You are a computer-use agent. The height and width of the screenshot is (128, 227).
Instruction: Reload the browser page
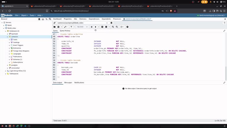point(10,11)
